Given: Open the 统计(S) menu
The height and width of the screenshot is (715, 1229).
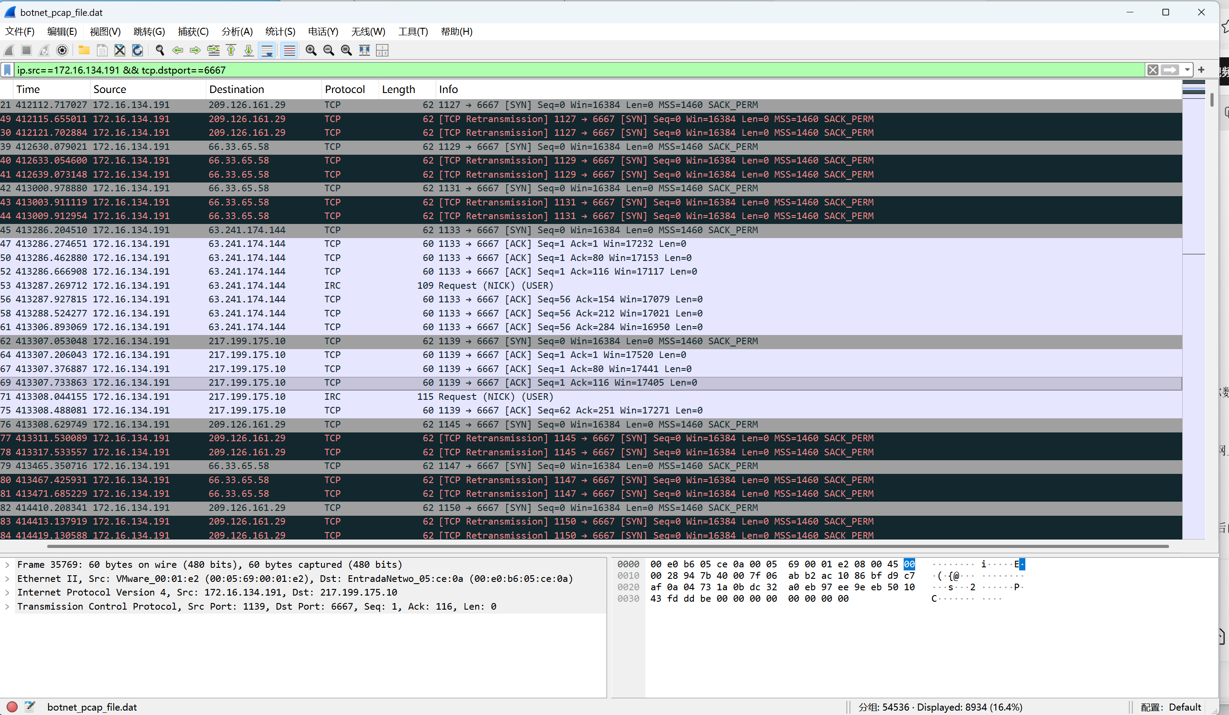Looking at the screenshot, I should (x=280, y=32).
